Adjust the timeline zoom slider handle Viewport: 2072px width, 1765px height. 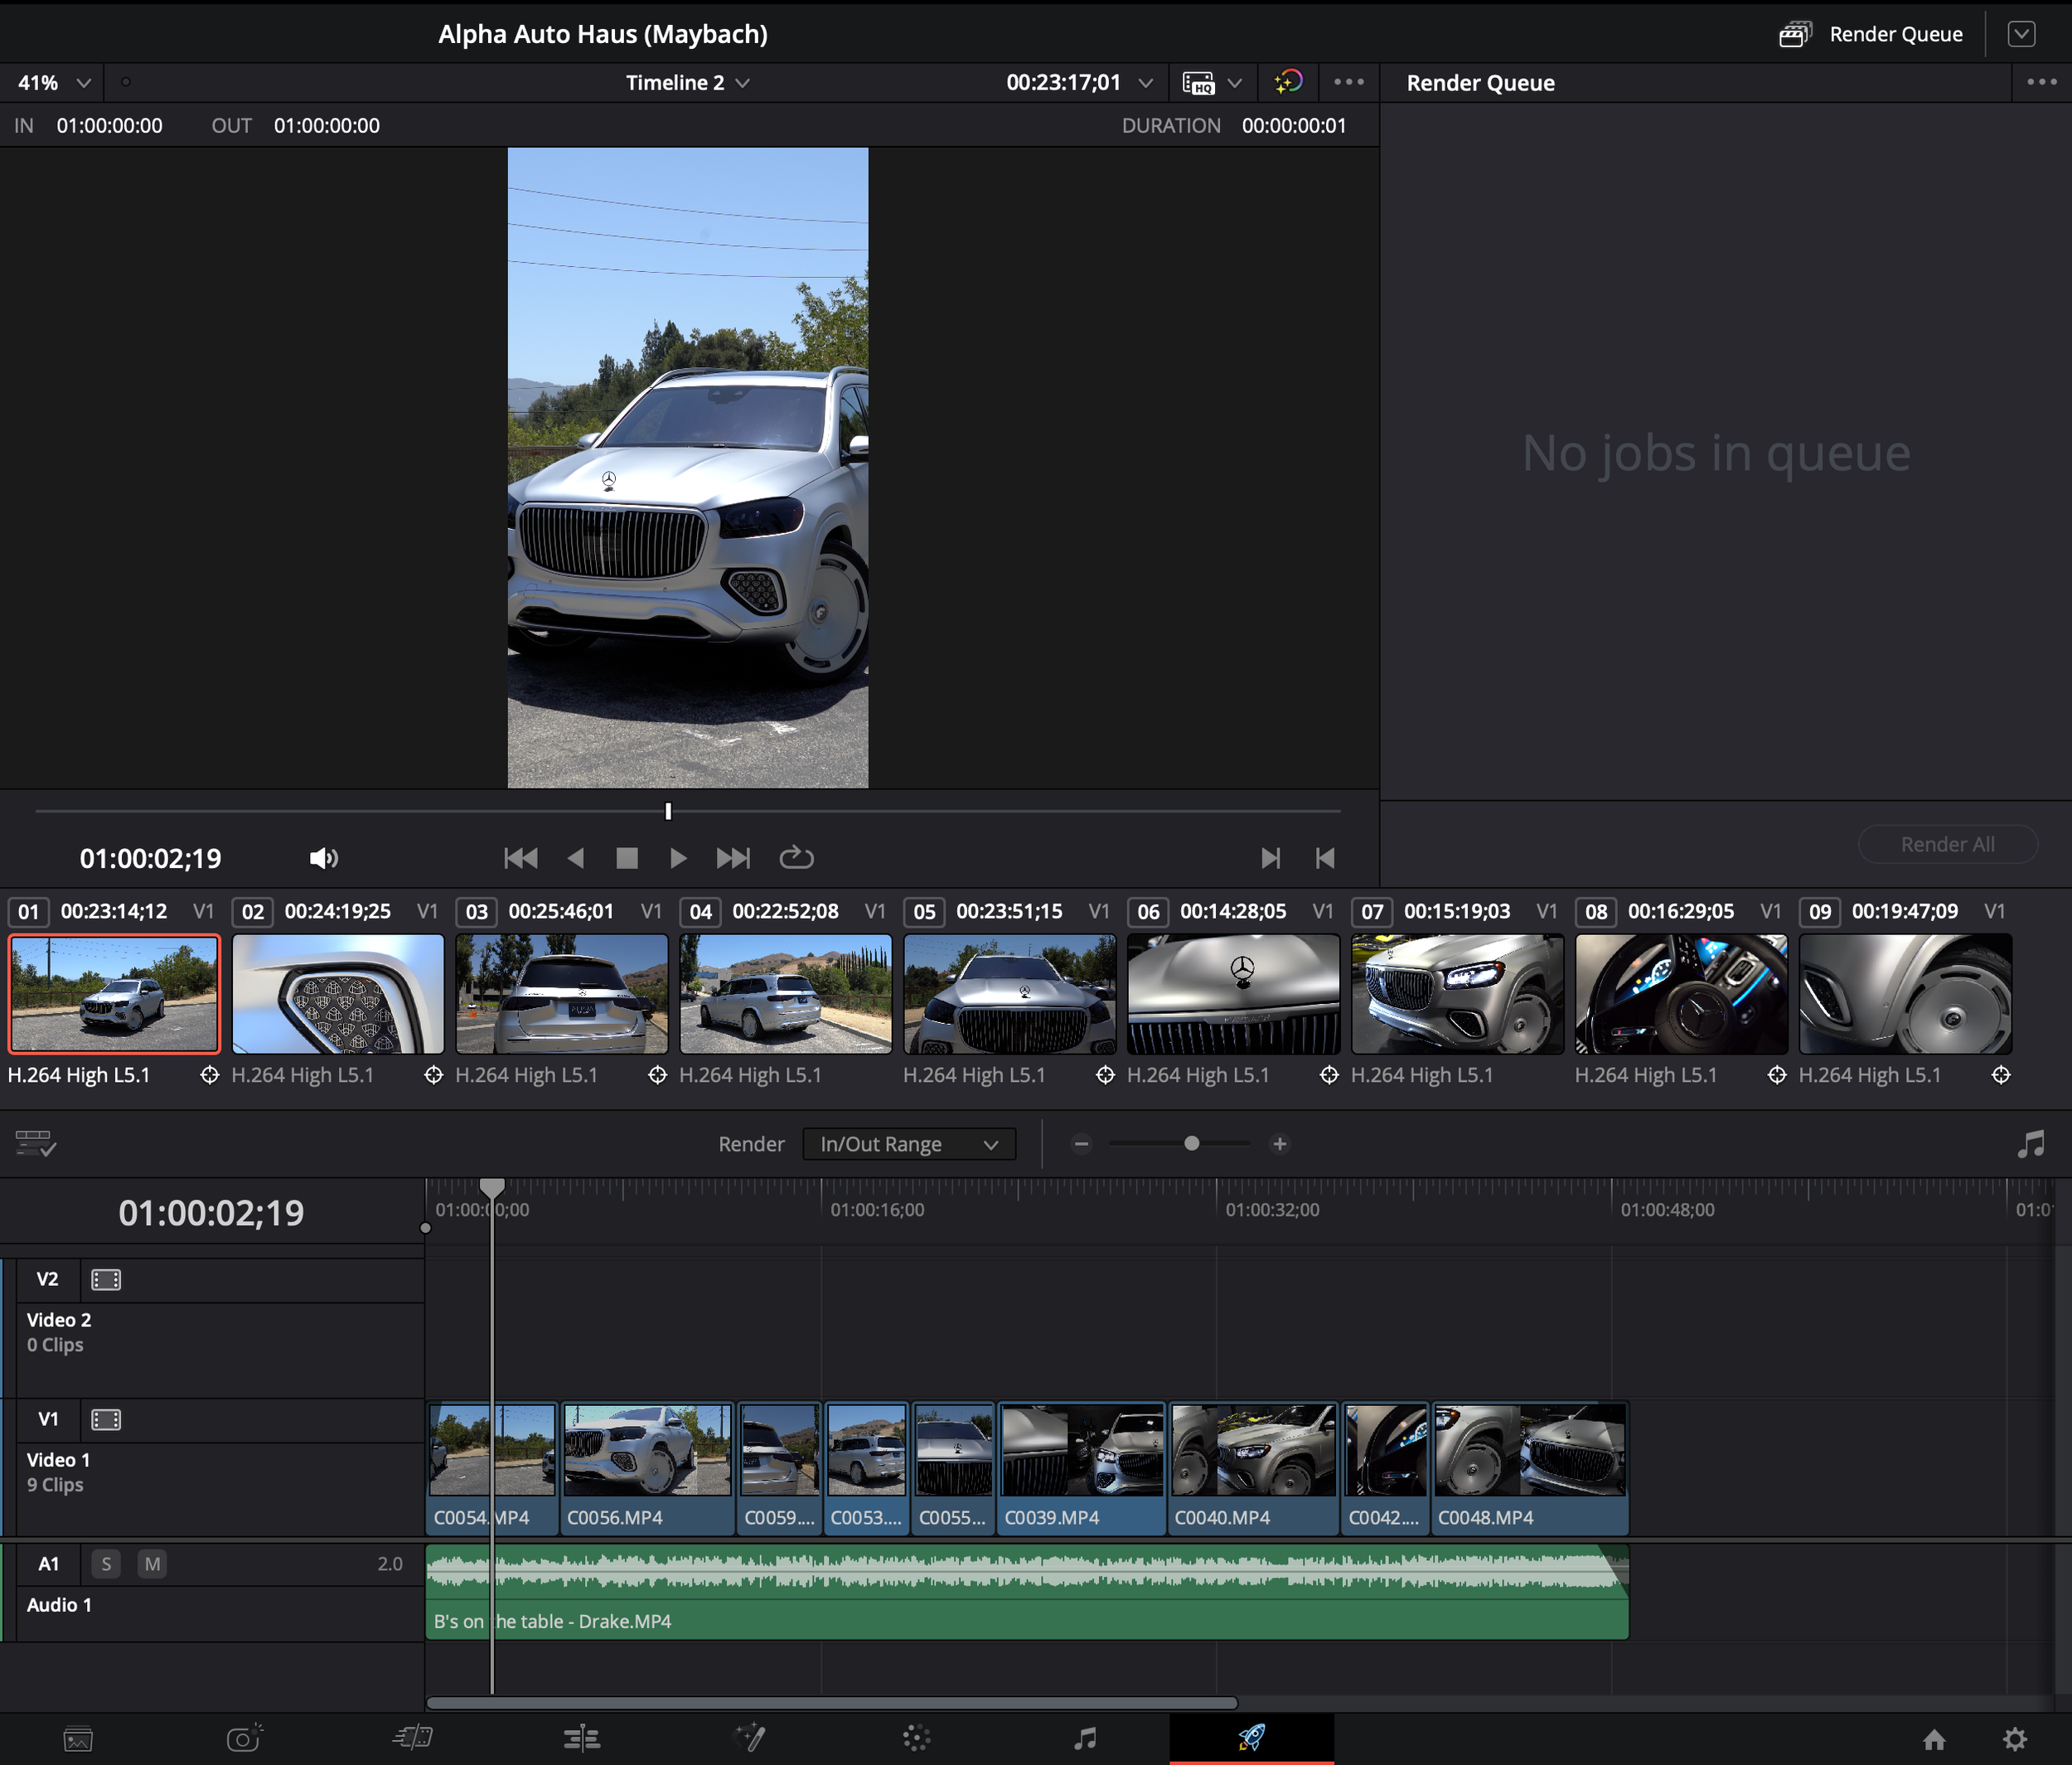[x=1191, y=1143]
